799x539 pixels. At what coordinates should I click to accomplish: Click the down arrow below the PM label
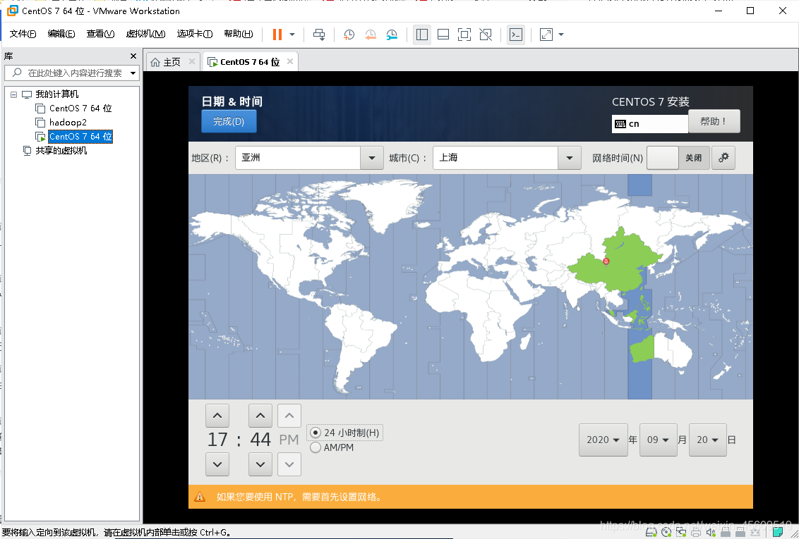pyautogui.click(x=289, y=464)
